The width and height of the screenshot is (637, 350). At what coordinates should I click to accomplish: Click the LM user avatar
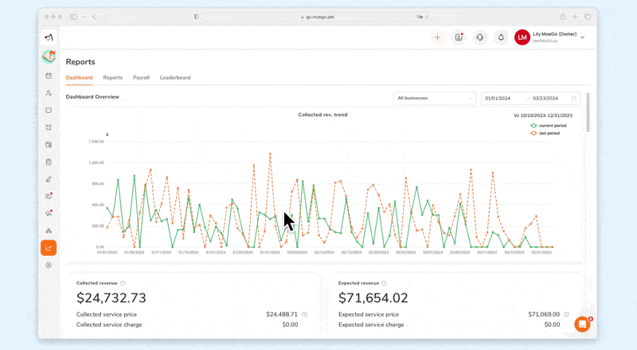pyautogui.click(x=522, y=37)
